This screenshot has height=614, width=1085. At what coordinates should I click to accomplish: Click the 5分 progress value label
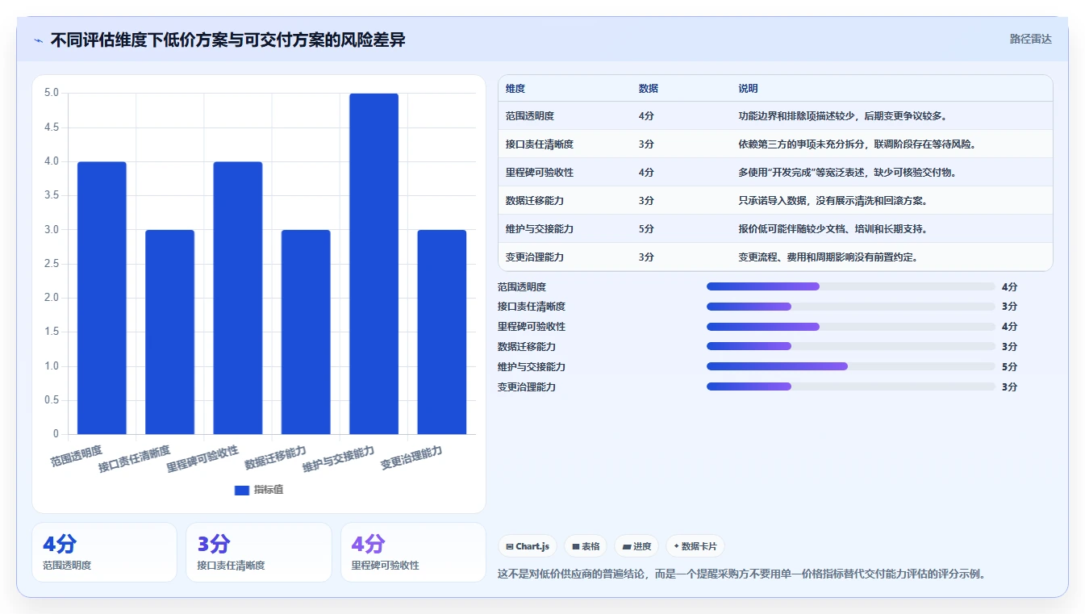[x=1009, y=367]
